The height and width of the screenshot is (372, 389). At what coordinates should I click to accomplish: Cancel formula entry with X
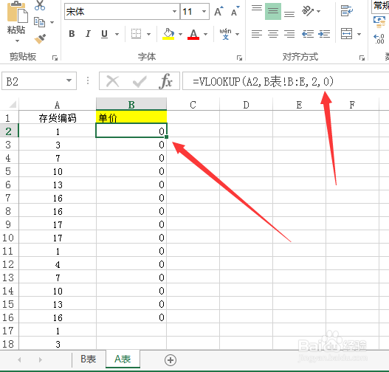pos(113,81)
